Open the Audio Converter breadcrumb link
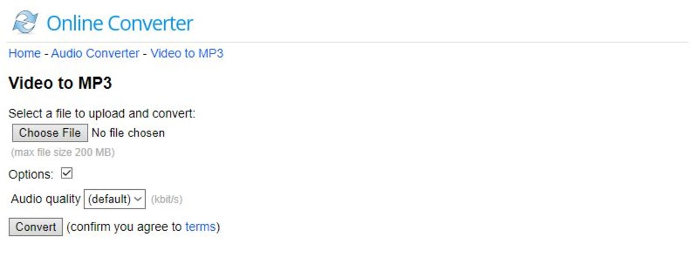The width and height of the screenshot is (691, 264). 95,53
